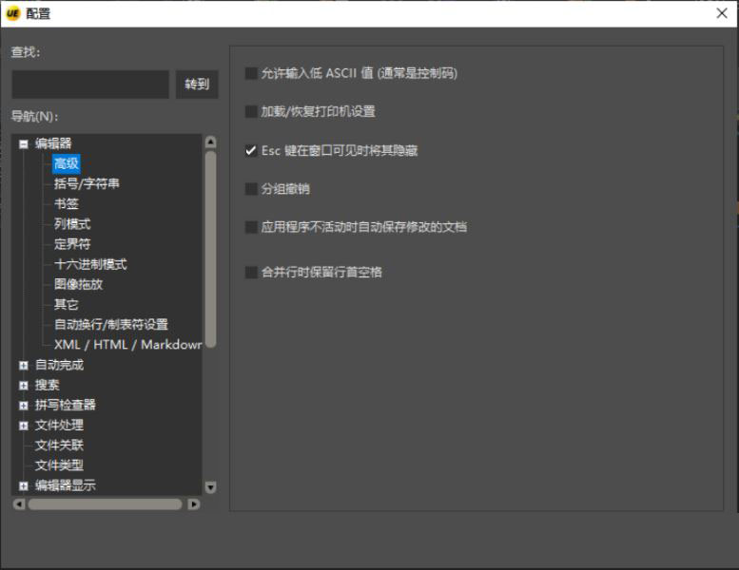This screenshot has height=570, width=739.
Task: Expand the 编辑器显示 tree node
Action: 24,485
